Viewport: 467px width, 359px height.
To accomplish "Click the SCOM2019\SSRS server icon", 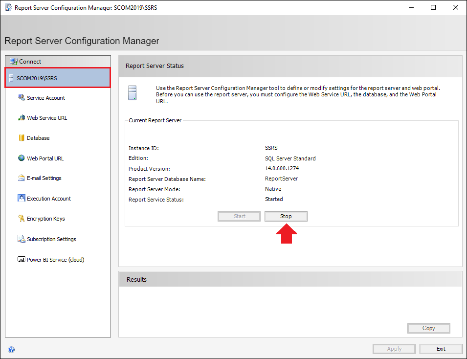I will pyautogui.click(x=11, y=78).
